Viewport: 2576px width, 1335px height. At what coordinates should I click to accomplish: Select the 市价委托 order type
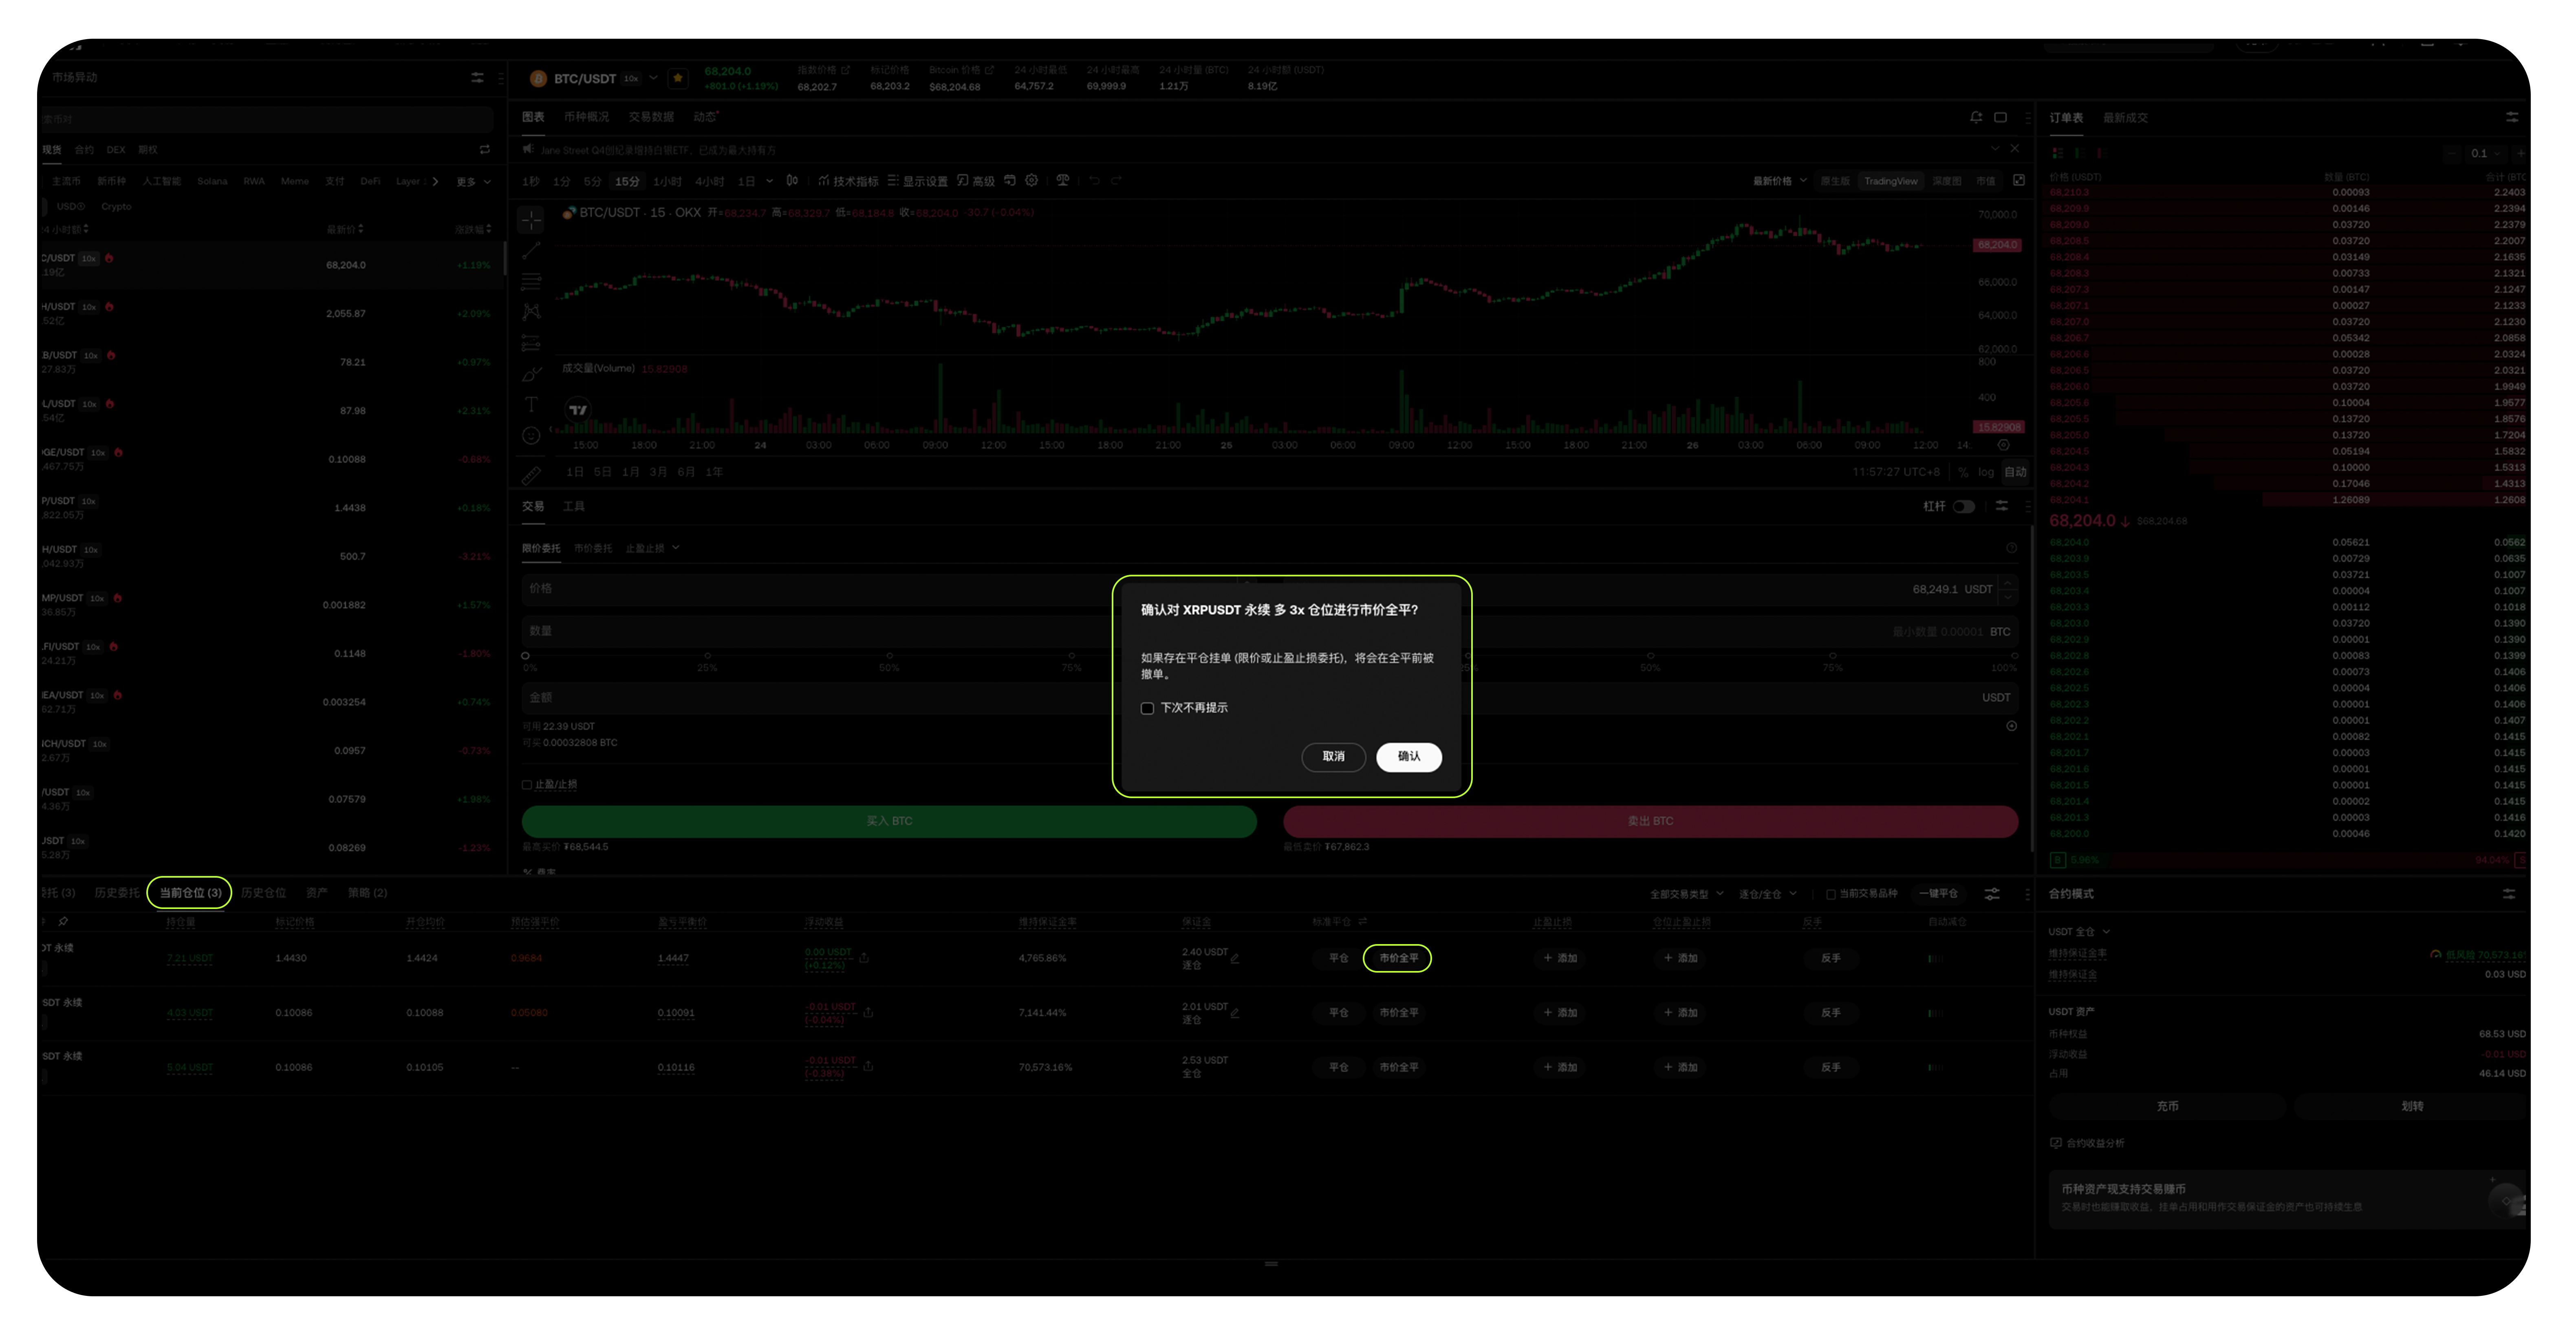[593, 548]
